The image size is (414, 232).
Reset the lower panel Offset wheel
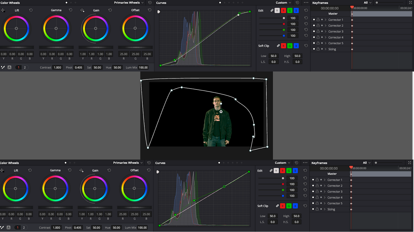pos(148,170)
